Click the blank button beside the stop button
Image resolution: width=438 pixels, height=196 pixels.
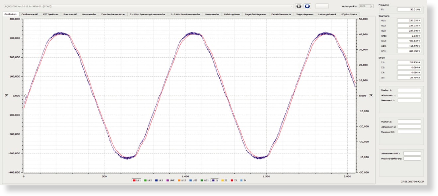pos(322,6)
